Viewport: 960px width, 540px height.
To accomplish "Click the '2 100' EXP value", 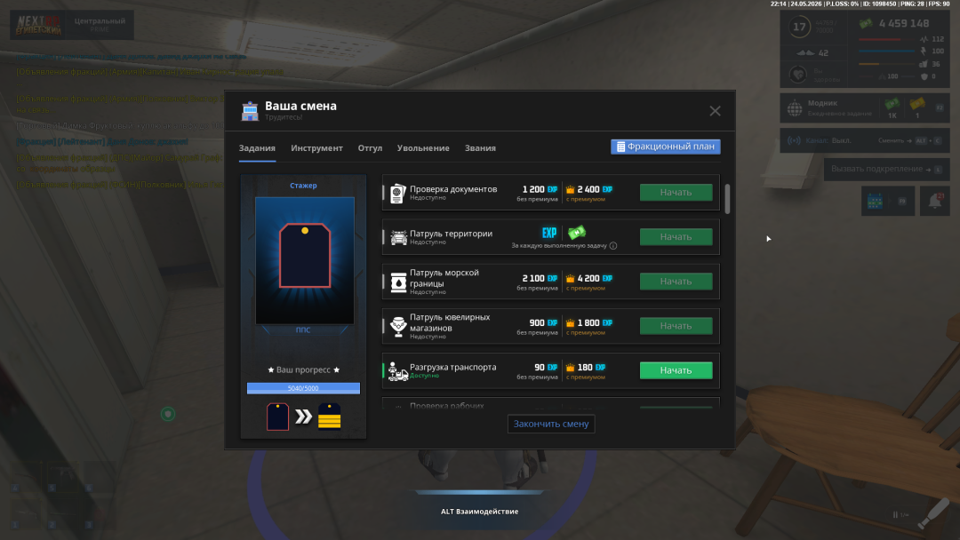I will (x=533, y=278).
